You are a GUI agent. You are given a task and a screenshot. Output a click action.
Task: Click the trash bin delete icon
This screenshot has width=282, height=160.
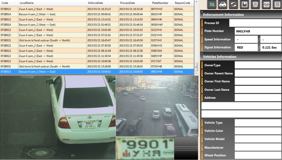pos(255,4)
